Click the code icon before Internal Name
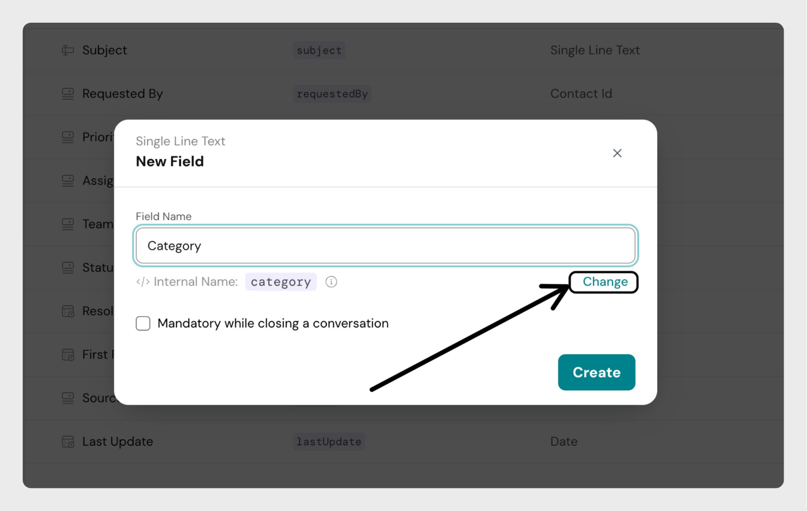 (x=143, y=282)
